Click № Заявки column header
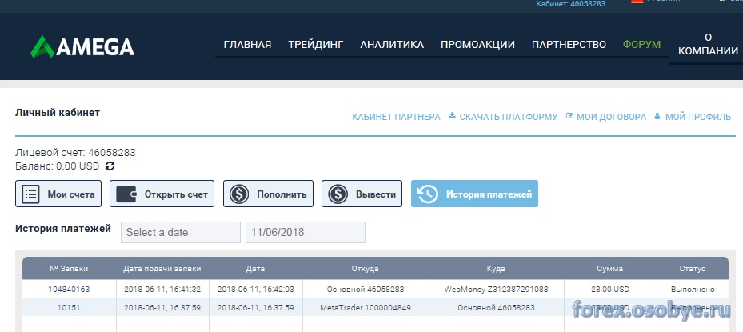743x332 pixels. [x=69, y=269]
